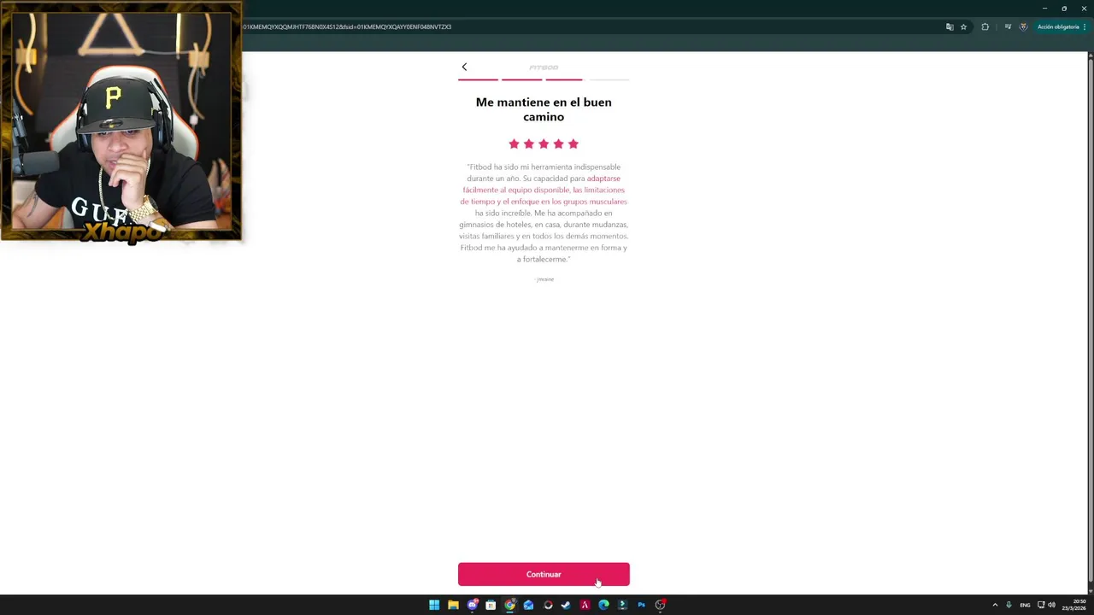Screen dimensions: 1094x615
Task: Click the middle star of the rating
Action: 544,143
